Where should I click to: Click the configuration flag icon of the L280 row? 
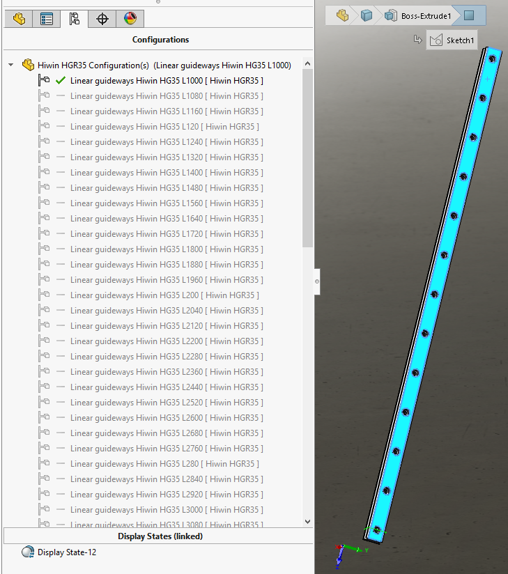(x=44, y=464)
